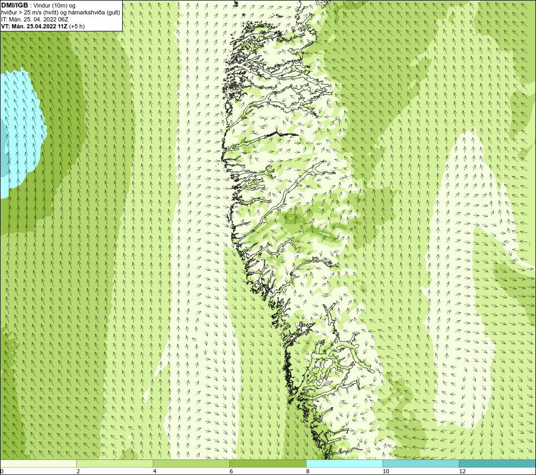Click the legend scale label '4'
This screenshot has width=536, height=475.
pos(155,472)
